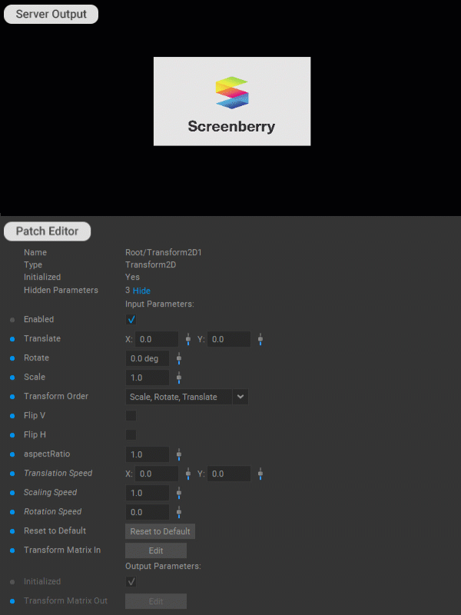Click the Root/Transform2D1 name value

click(x=164, y=252)
